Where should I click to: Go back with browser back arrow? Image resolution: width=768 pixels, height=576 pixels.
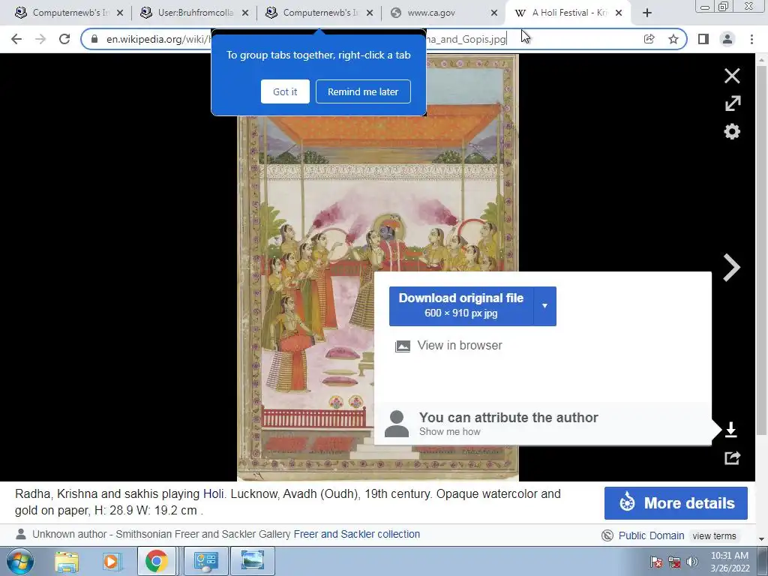(16, 39)
